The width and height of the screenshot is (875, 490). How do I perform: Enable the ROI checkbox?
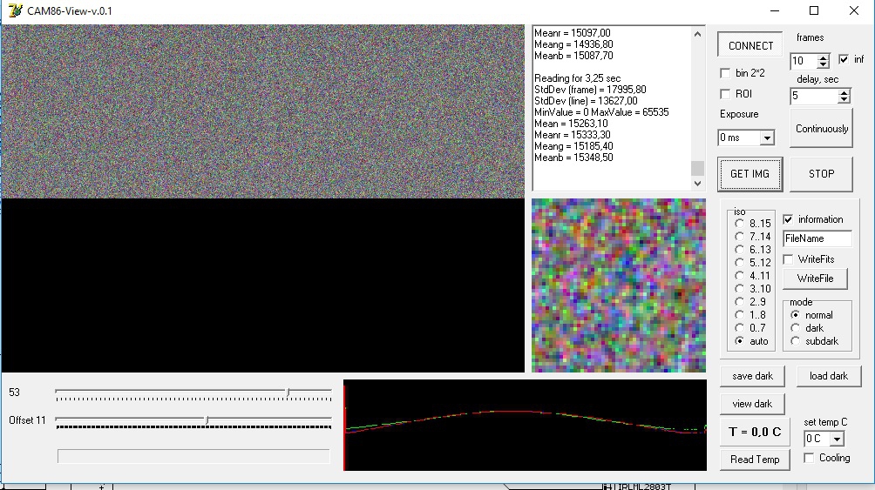tap(725, 94)
